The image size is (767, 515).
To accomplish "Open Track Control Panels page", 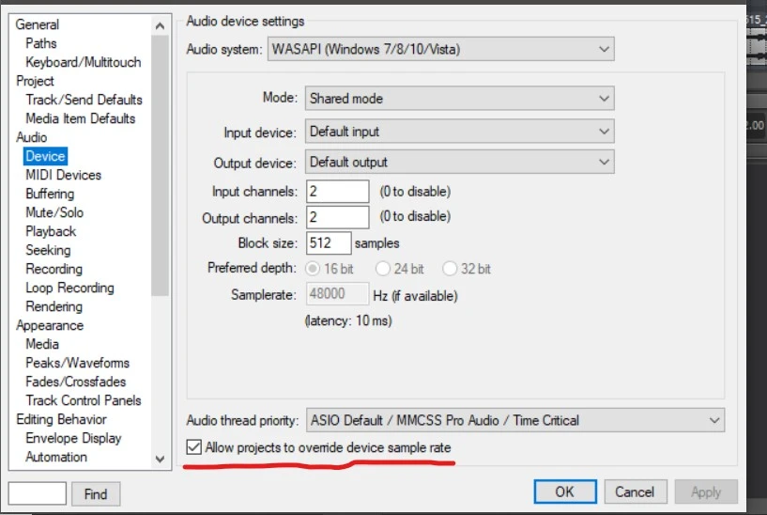I will tap(84, 400).
